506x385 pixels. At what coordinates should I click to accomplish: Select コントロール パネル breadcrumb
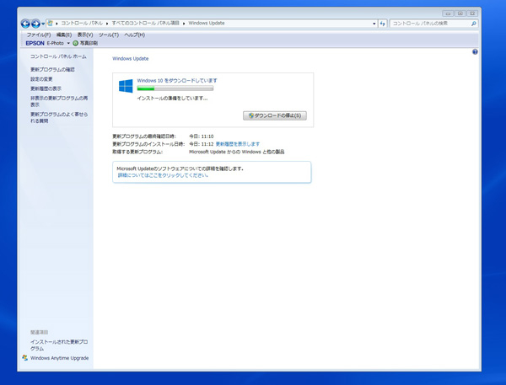coord(82,24)
